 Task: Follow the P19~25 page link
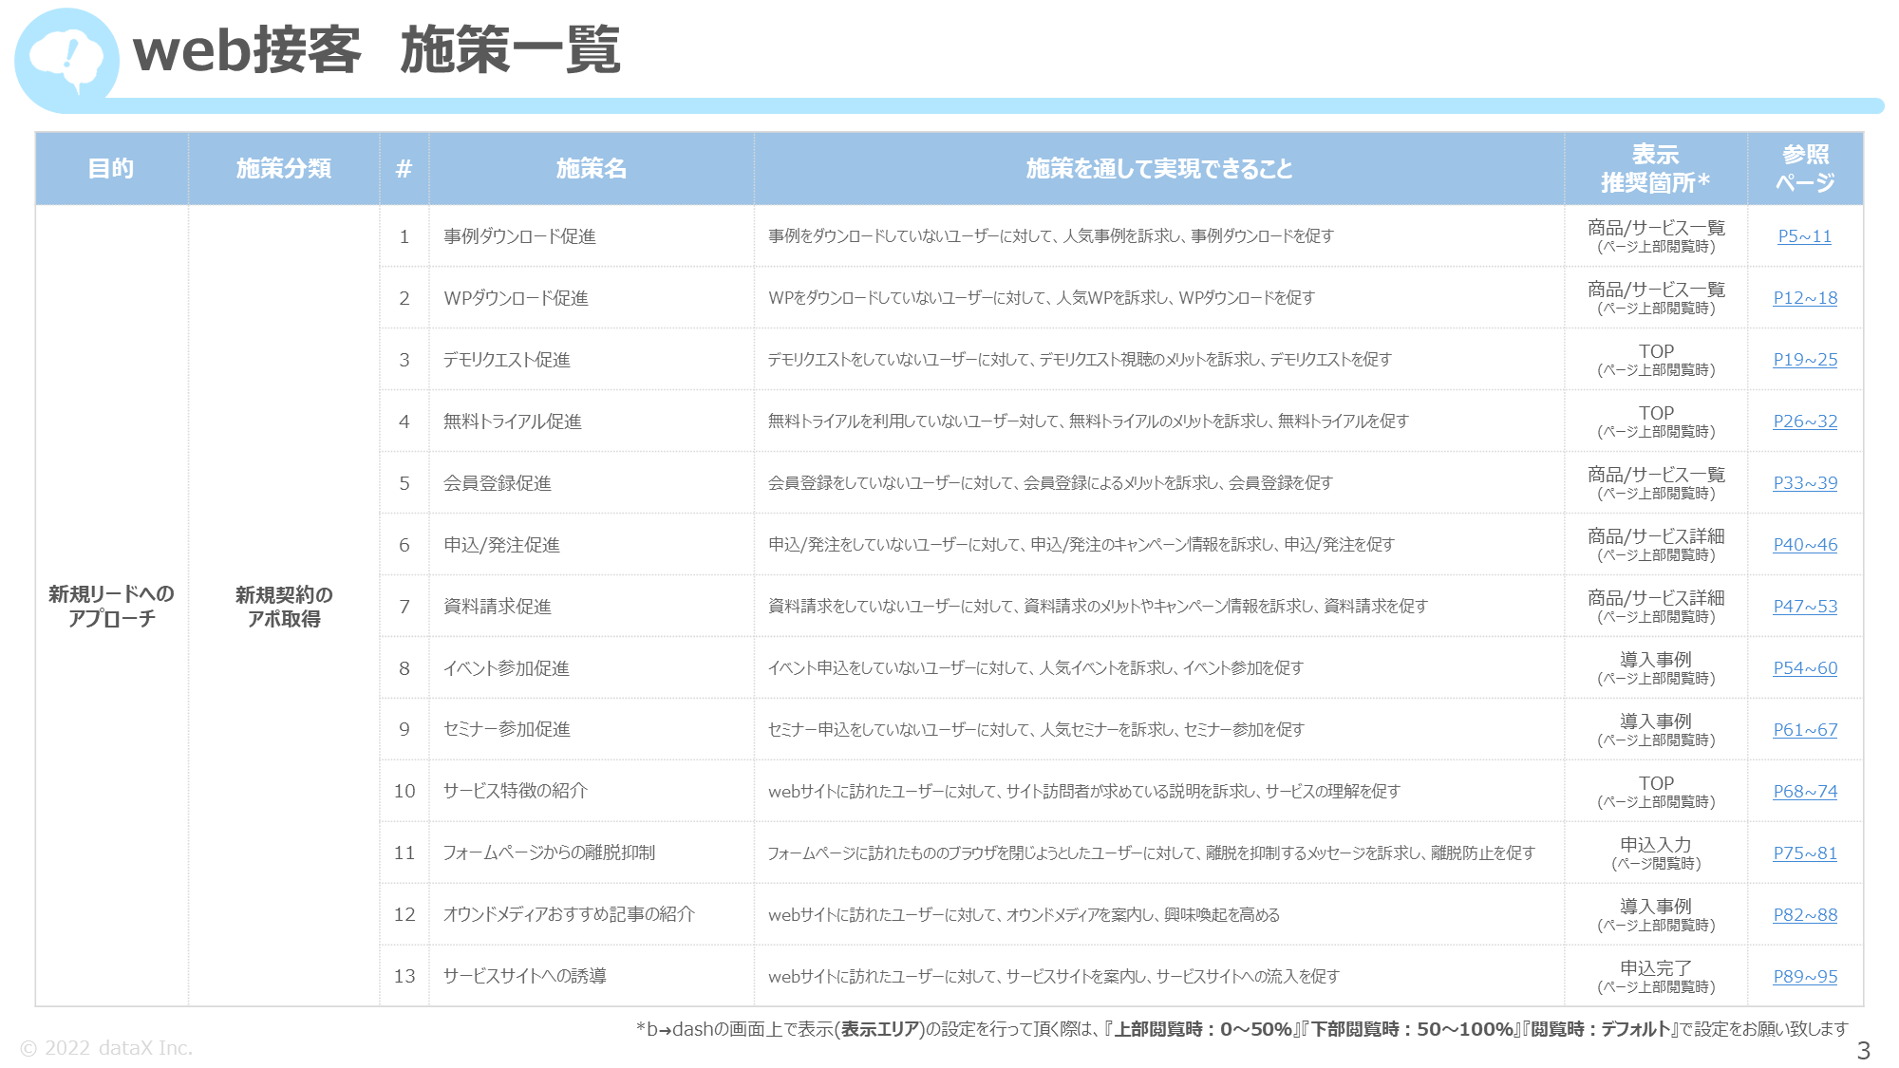[x=1805, y=360]
